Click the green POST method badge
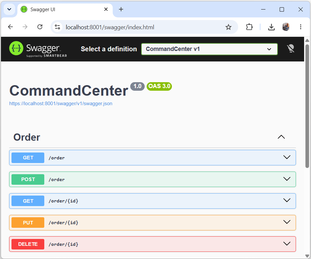Viewport: 311px width, 259px height. tap(28, 179)
